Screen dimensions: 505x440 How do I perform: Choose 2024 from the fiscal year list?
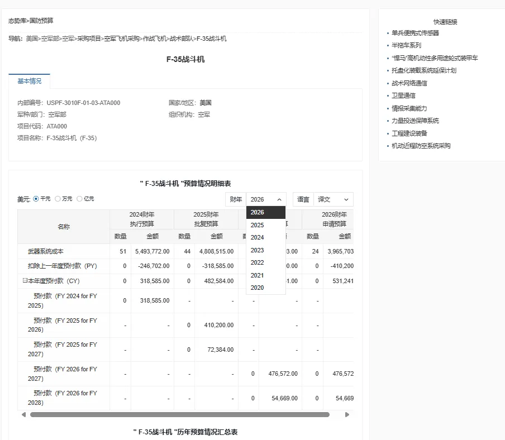266,237
